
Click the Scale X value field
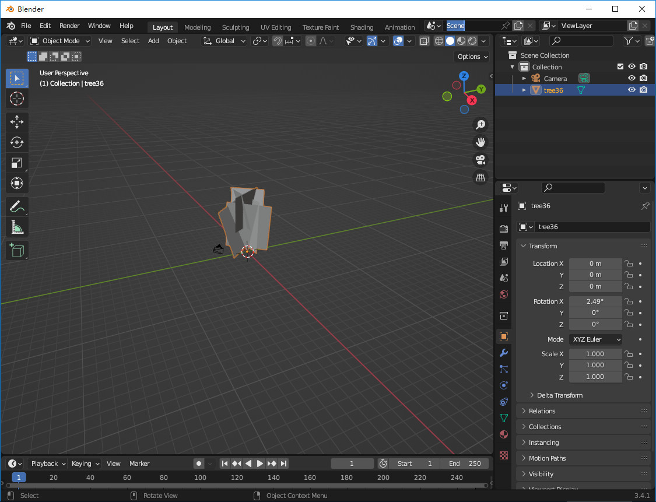click(595, 354)
